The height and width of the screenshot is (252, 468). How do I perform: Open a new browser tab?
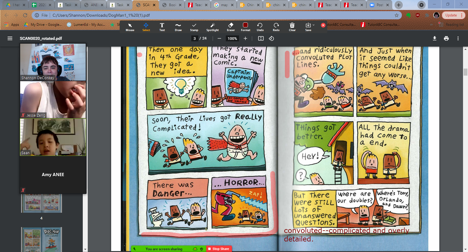tap(399, 5)
